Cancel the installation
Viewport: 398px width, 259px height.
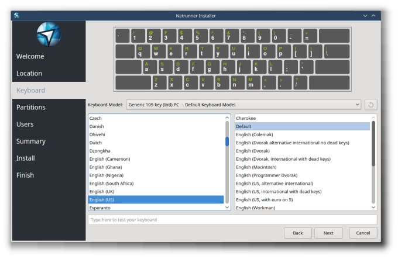tap(363, 233)
